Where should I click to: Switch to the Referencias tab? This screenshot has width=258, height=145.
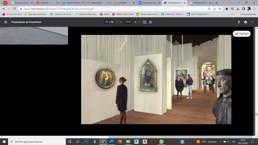99,3
